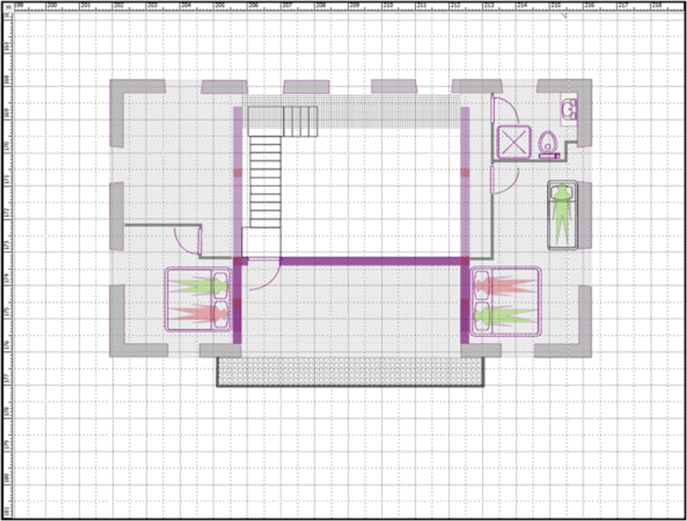Select the washbasin sink in the corner

pyautogui.click(x=569, y=109)
